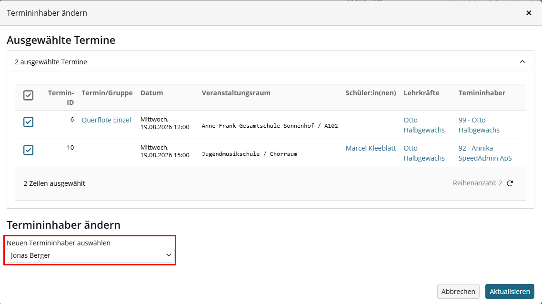The width and height of the screenshot is (542, 304).
Task: Click the Jugendmusikschule / Chorraum cell
Action: 250,154
